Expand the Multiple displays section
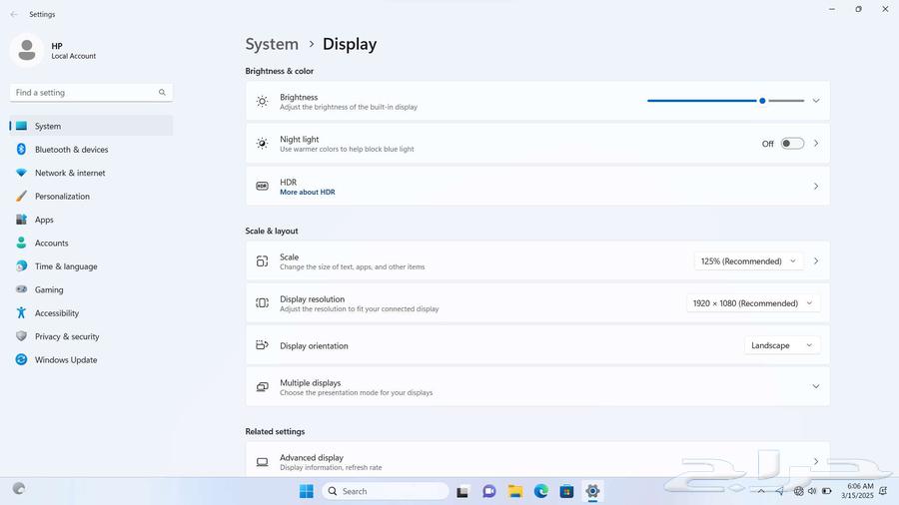 point(815,387)
